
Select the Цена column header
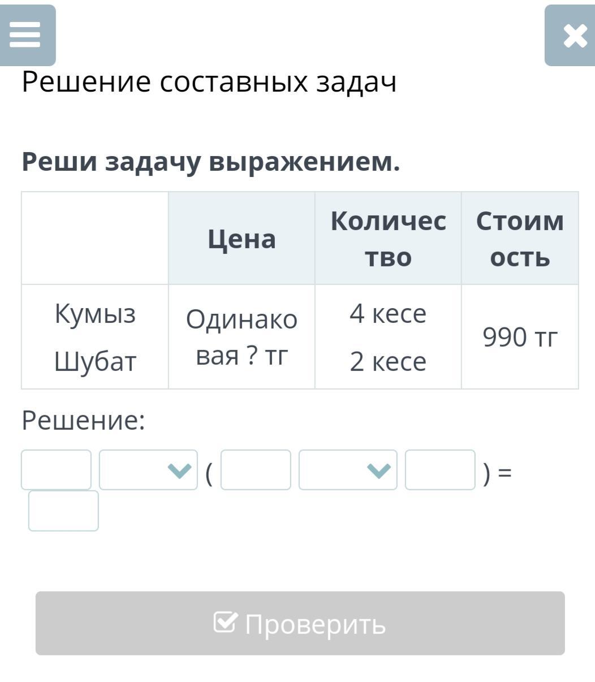pyautogui.click(x=242, y=238)
